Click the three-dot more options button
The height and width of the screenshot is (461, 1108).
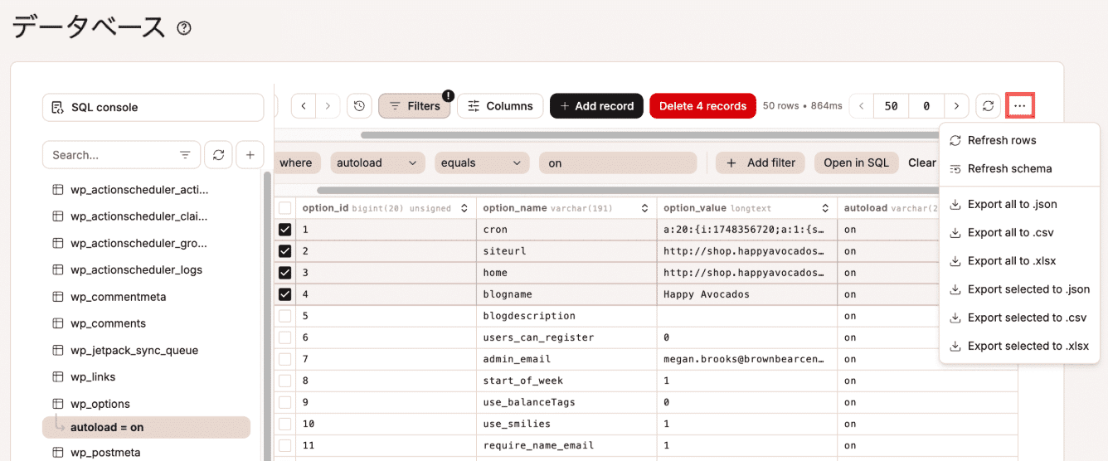(1019, 106)
